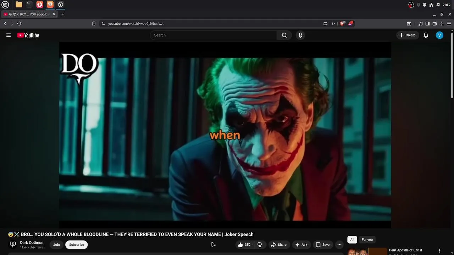View site settings icon in address bar

pos(103,24)
